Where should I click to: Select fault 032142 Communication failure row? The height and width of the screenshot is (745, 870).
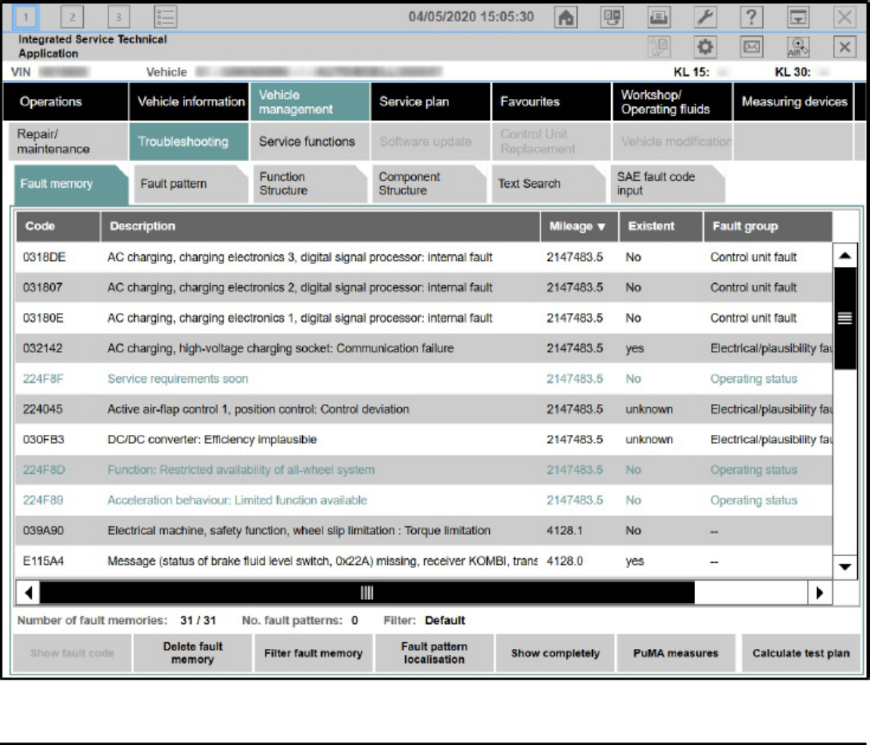(x=424, y=349)
